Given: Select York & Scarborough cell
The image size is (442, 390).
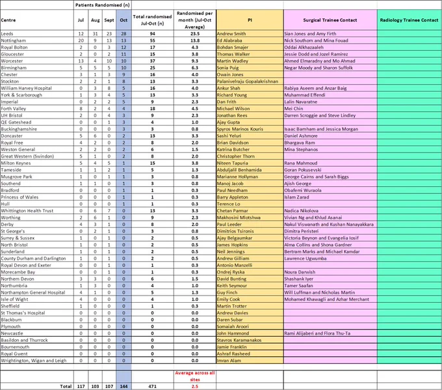Looking at the screenshot, I should coord(37,95).
